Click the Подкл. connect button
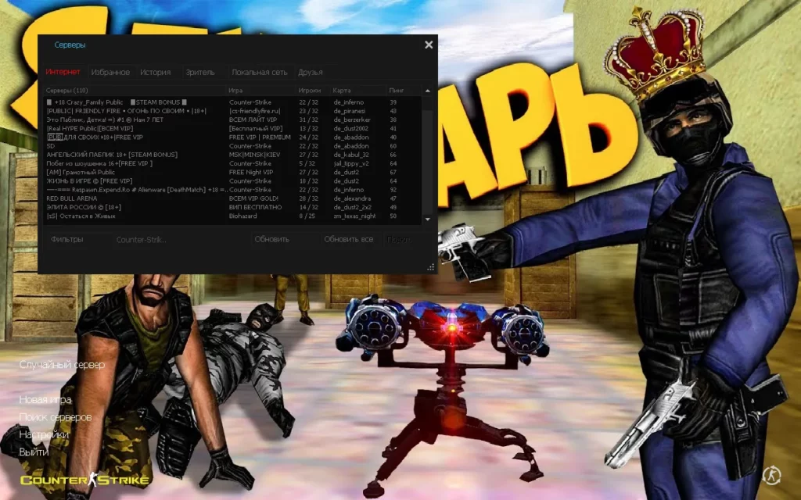 [399, 239]
